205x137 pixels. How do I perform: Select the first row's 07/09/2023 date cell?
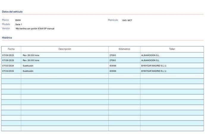[8, 55]
